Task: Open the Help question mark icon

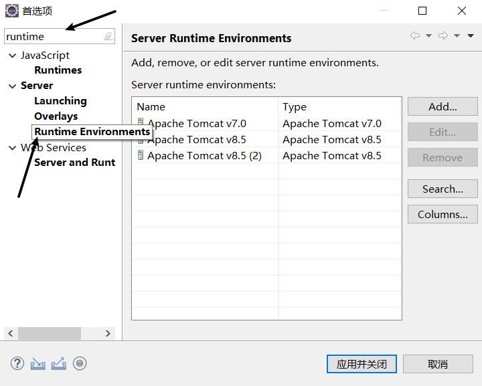Action: click(17, 363)
